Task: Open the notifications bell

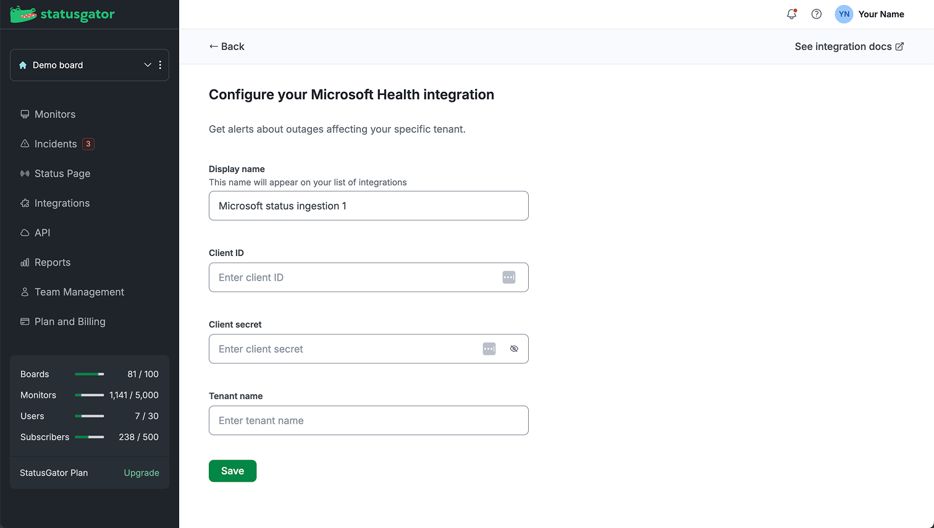Action: point(791,14)
